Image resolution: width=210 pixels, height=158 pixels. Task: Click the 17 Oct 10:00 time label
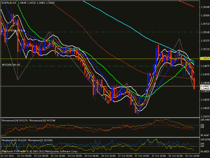pos(142,156)
